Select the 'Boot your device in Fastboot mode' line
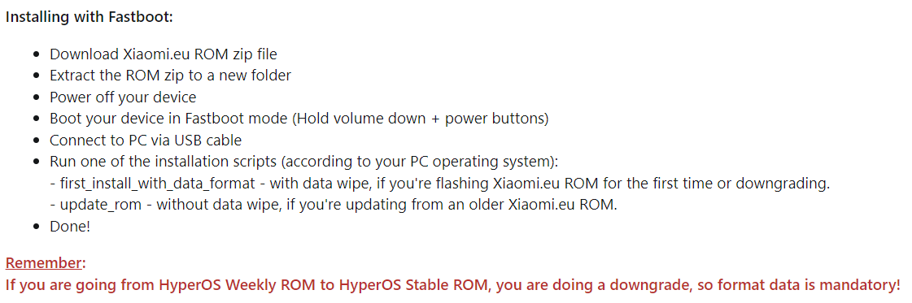Screen dimensions: 912x303 [299, 119]
